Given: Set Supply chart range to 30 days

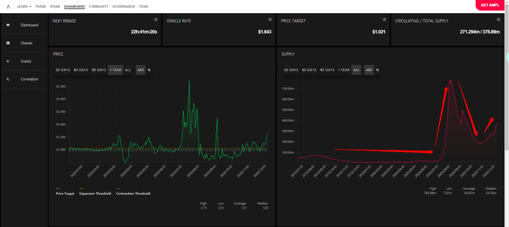Looking at the screenshot, I should (291, 70).
